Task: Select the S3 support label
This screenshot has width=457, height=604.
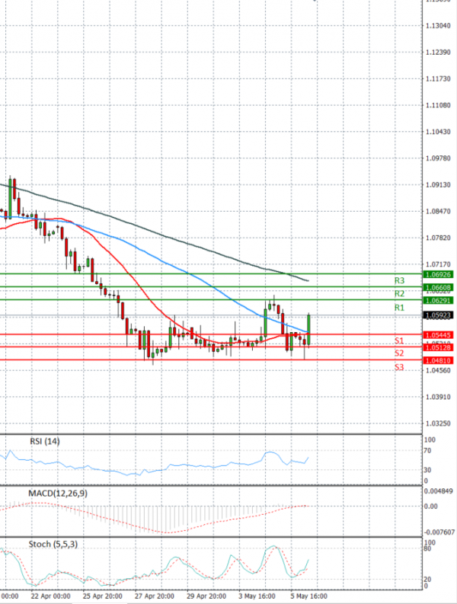Action: 399,367
